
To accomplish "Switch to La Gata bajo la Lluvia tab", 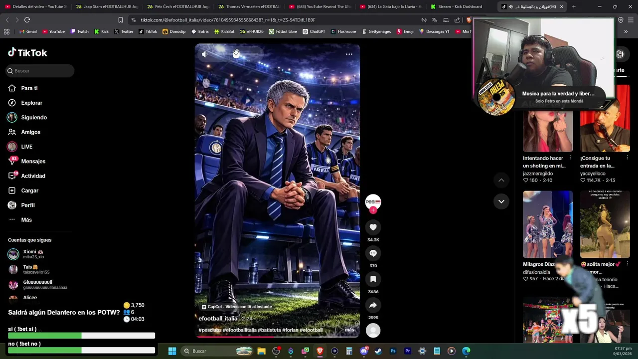I will point(391,6).
